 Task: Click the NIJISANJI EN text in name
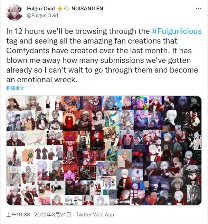tap(87, 9)
